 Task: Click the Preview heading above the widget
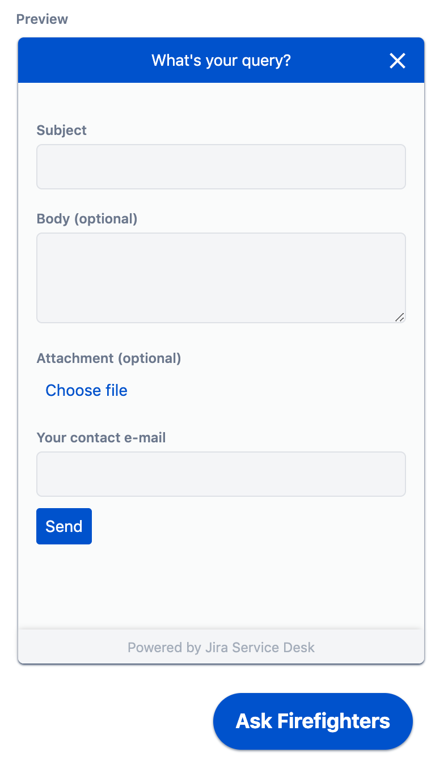(43, 19)
